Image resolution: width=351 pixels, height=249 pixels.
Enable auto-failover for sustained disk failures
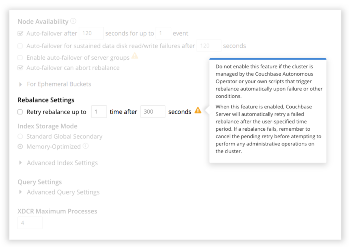tap(20, 46)
